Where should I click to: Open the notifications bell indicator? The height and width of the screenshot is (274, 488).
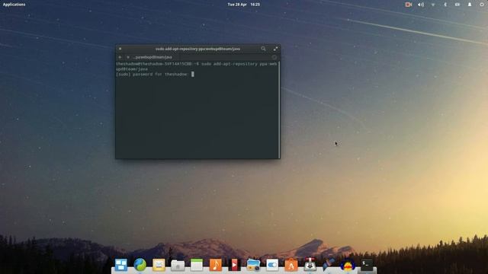470,5
